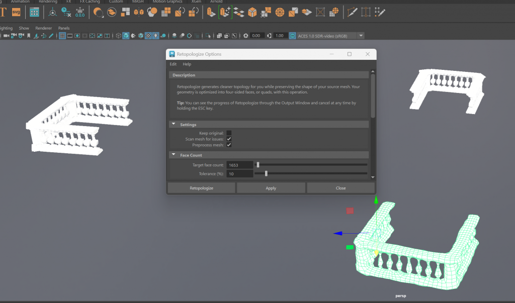The height and width of the screenshot is (303, 515).
Task: Open the Panels viewport menu
Action: [x=64, y=28]
